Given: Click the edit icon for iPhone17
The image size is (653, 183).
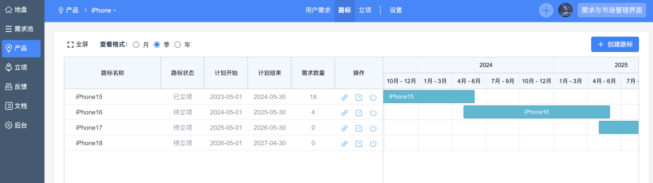Looking at the screenshot, I should [x=359, y=128].
